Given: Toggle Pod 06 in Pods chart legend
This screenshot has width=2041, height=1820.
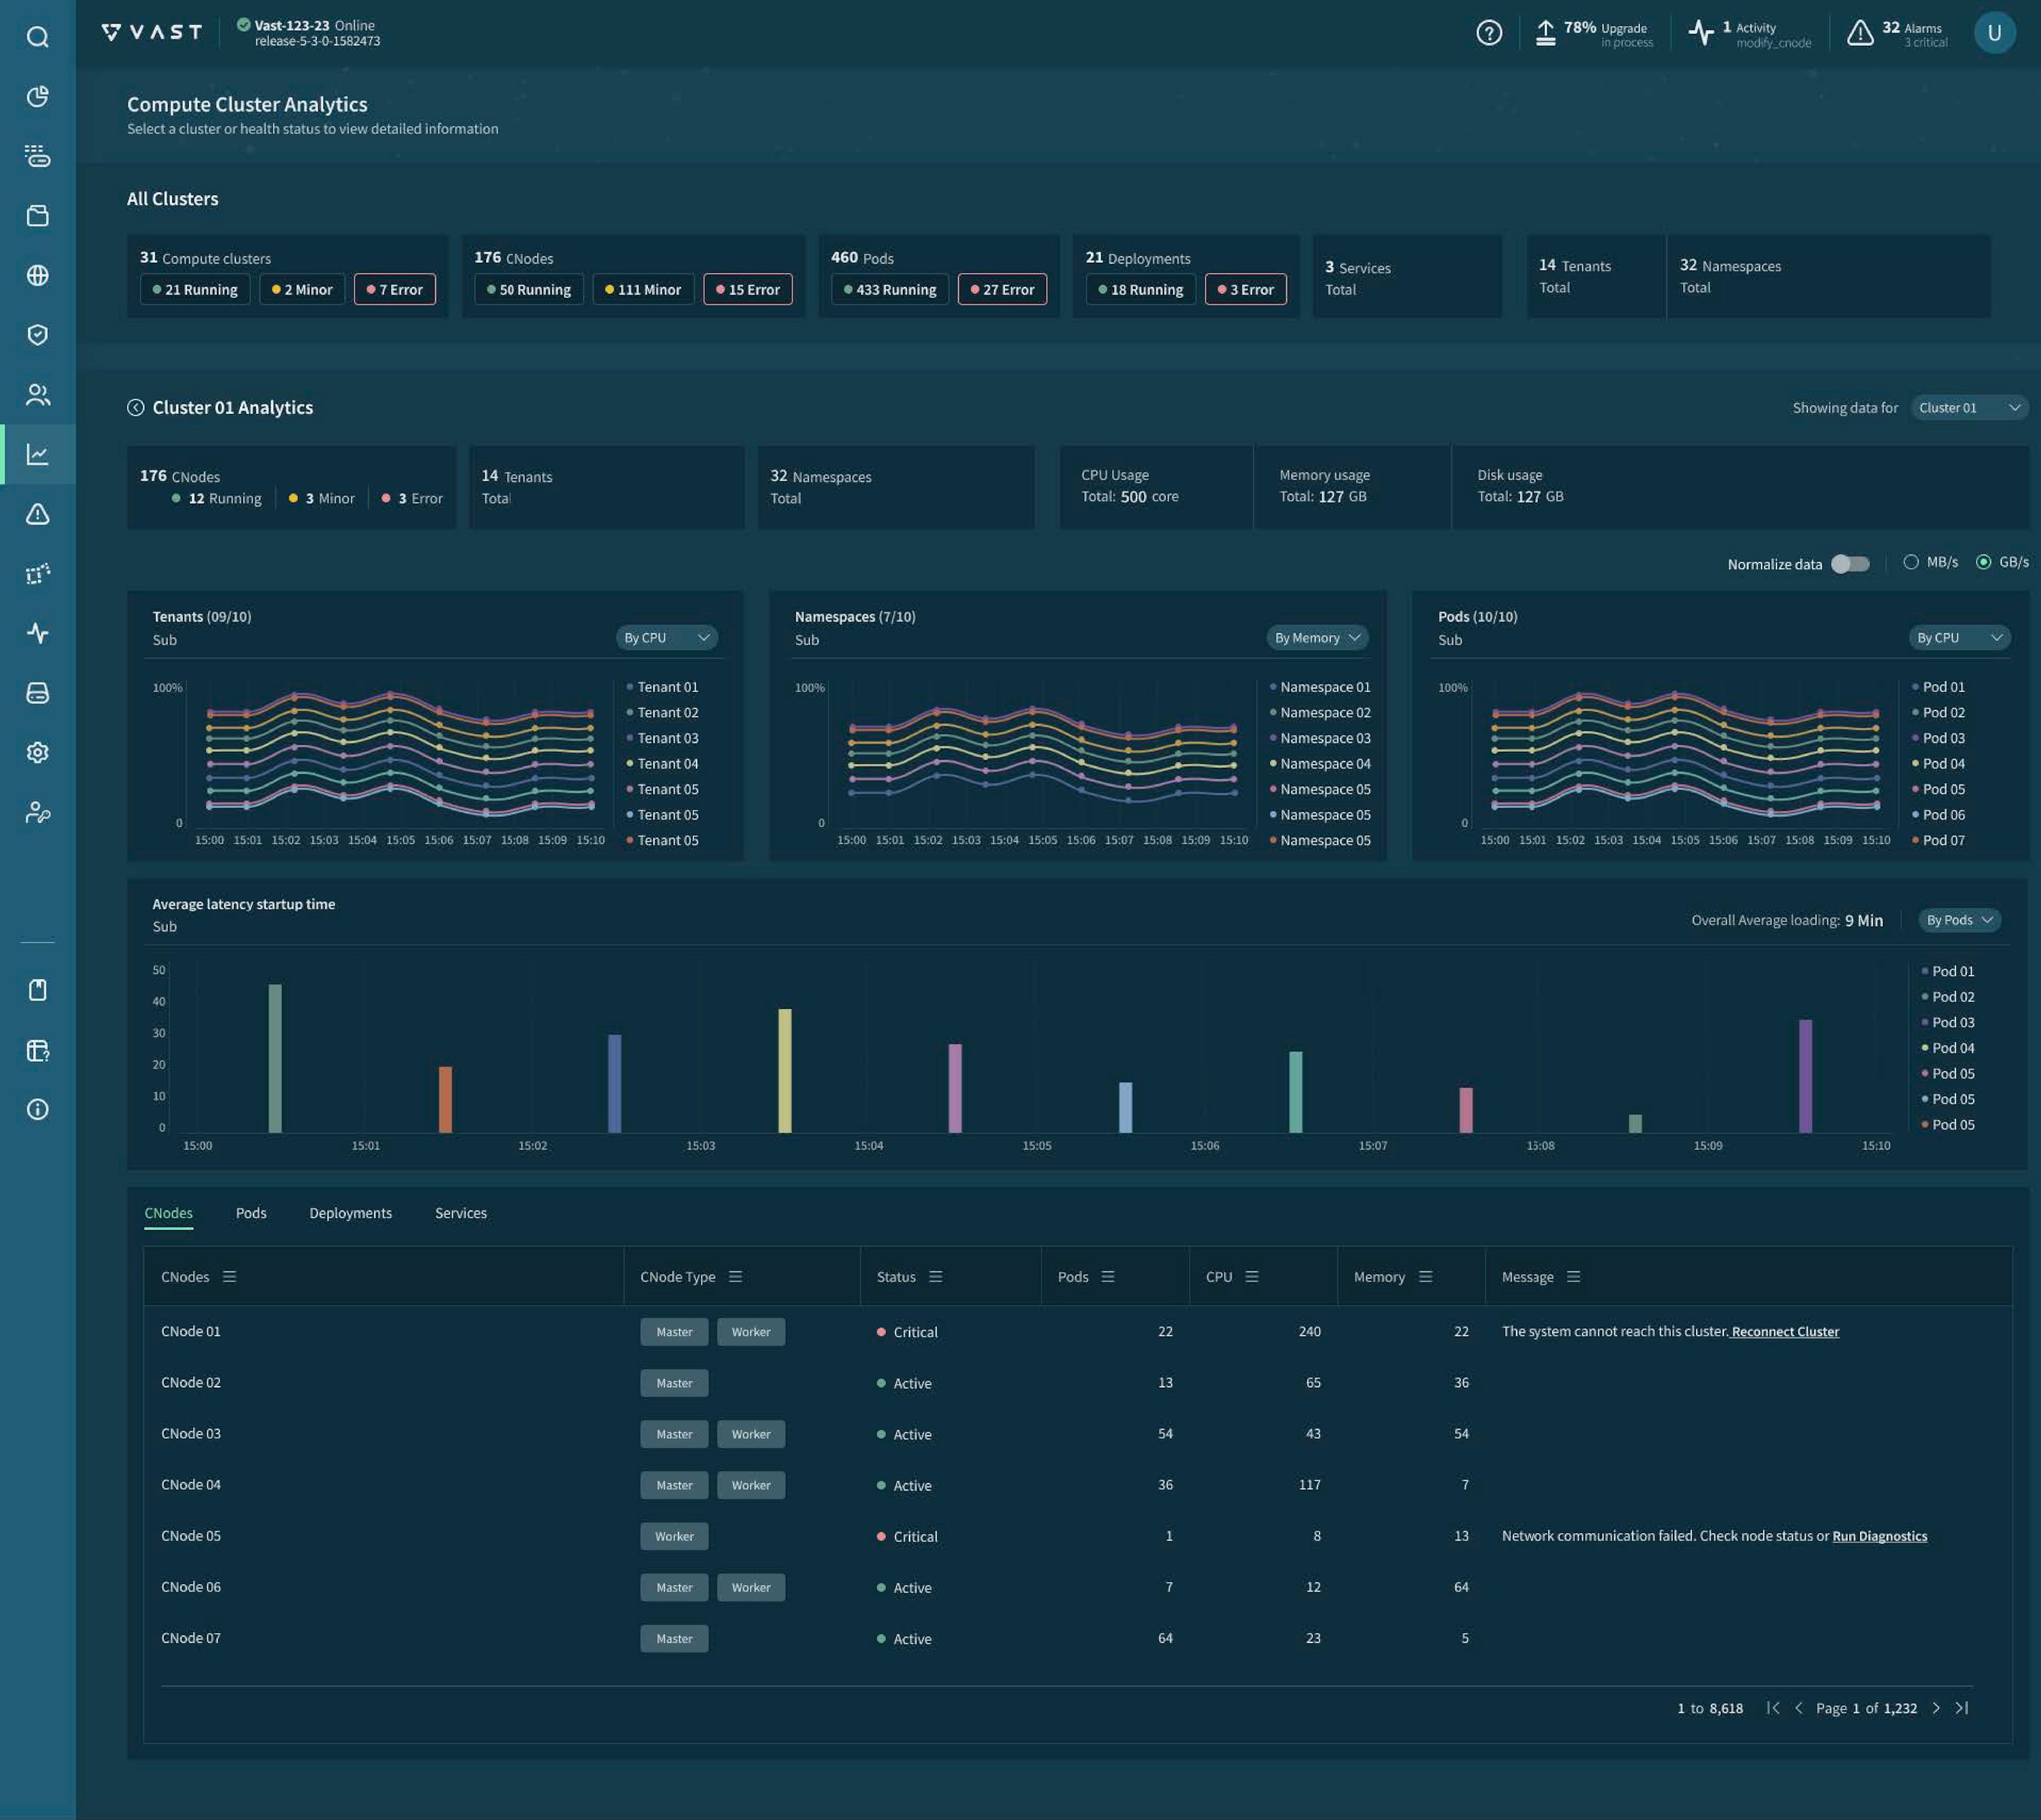Looking at the screenshot, I should tap(1938, 815).
